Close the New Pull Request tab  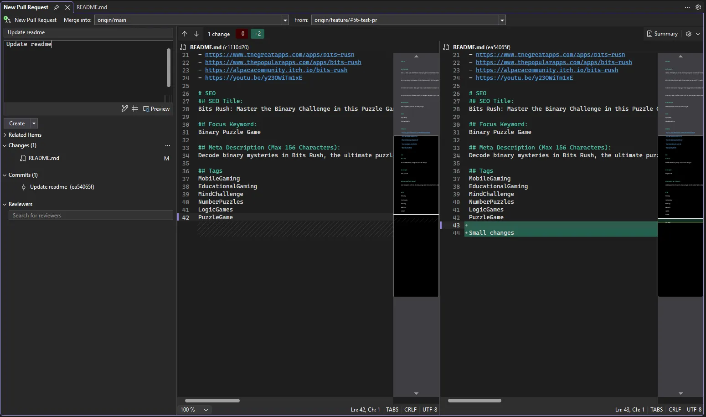pyautogui.click(x=67, y=7)
